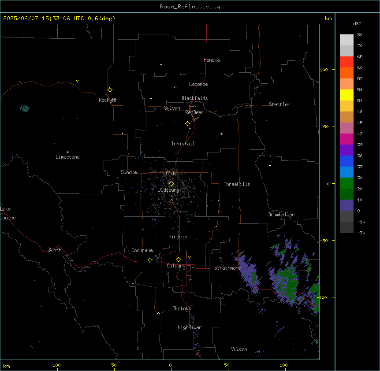The height and width of the screenshot is (371, 380).
Task: Click the Ponoka city label
Action: pos(212,60)
